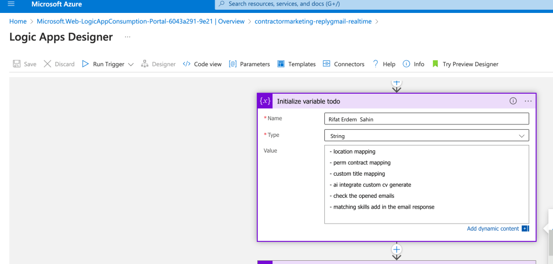Image resolution: width=553 pixels, height=264 pixels.
Task: Open the ellipsis menu on Initialize variable todo
Action: (528, 101)
